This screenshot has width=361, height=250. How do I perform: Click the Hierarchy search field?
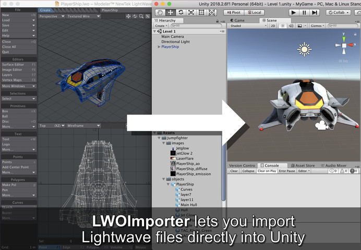[196, 26]
